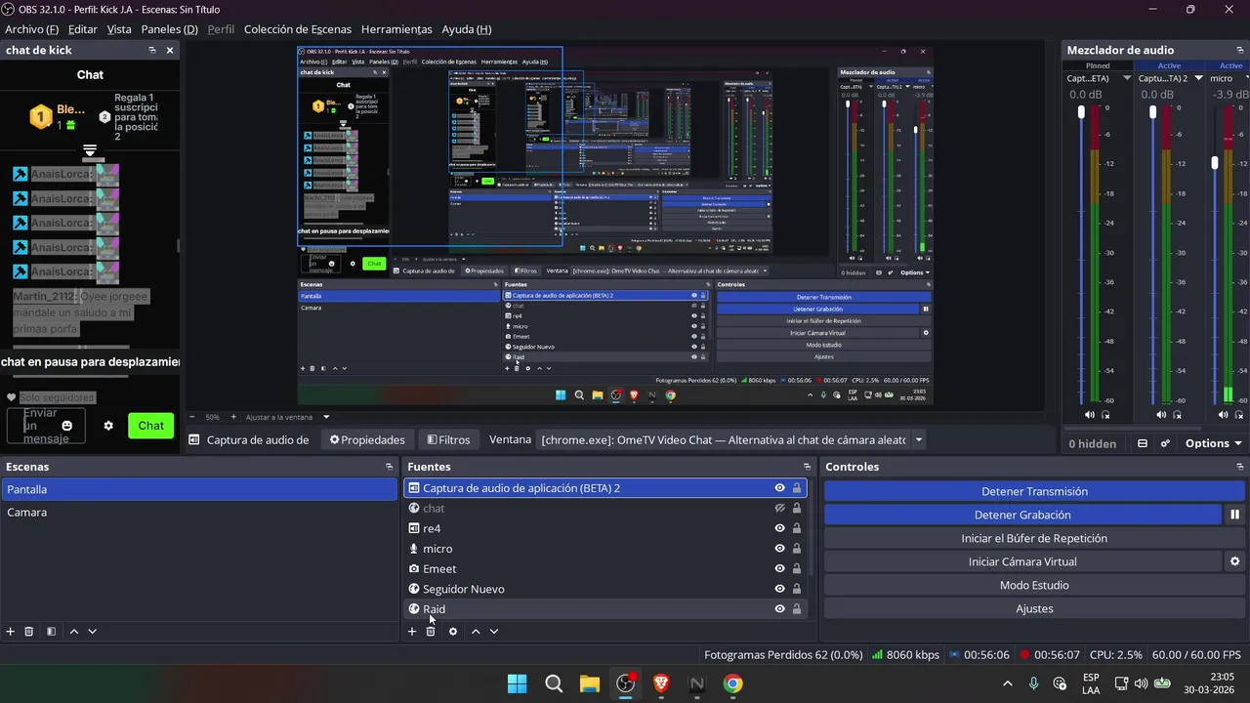Image resolution: width=1250 pixels, height=703 pixels.
Task: Toggle monitoring for Capt...ETA) channel
Action: click(1105, 415)
